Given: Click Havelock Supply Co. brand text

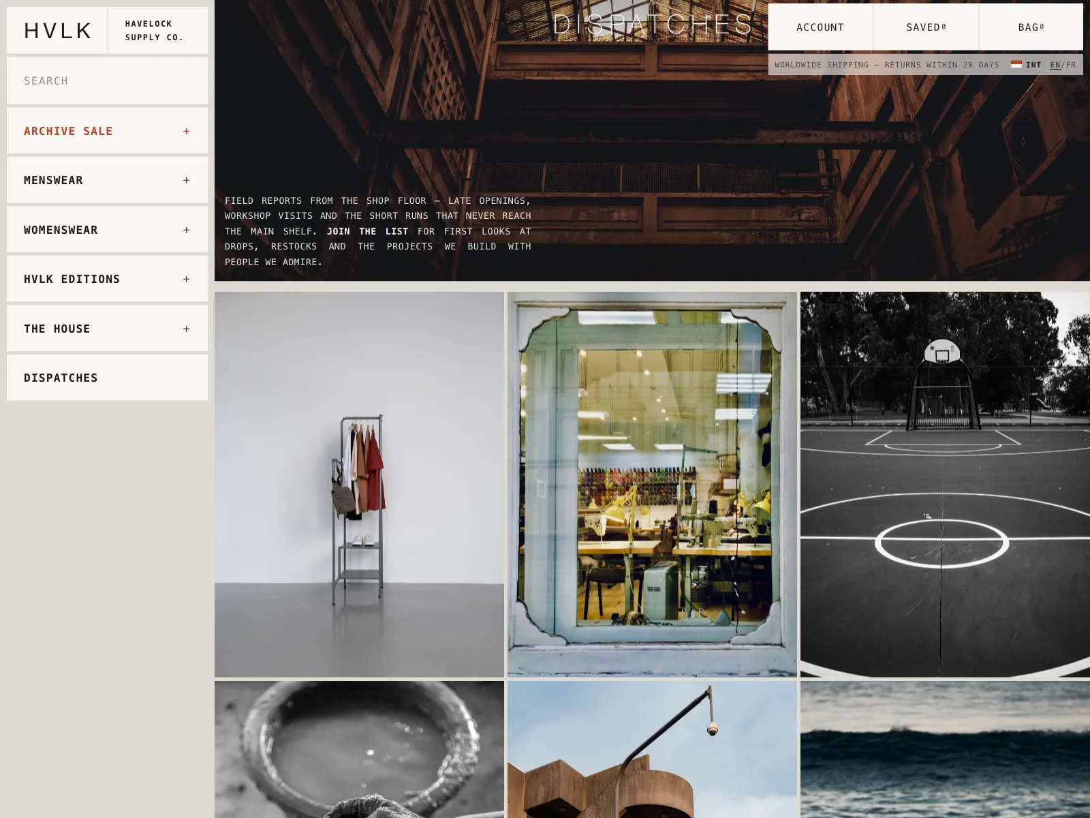Looking at the screenshot, I should pyautogui.click(x=154, y=31).
